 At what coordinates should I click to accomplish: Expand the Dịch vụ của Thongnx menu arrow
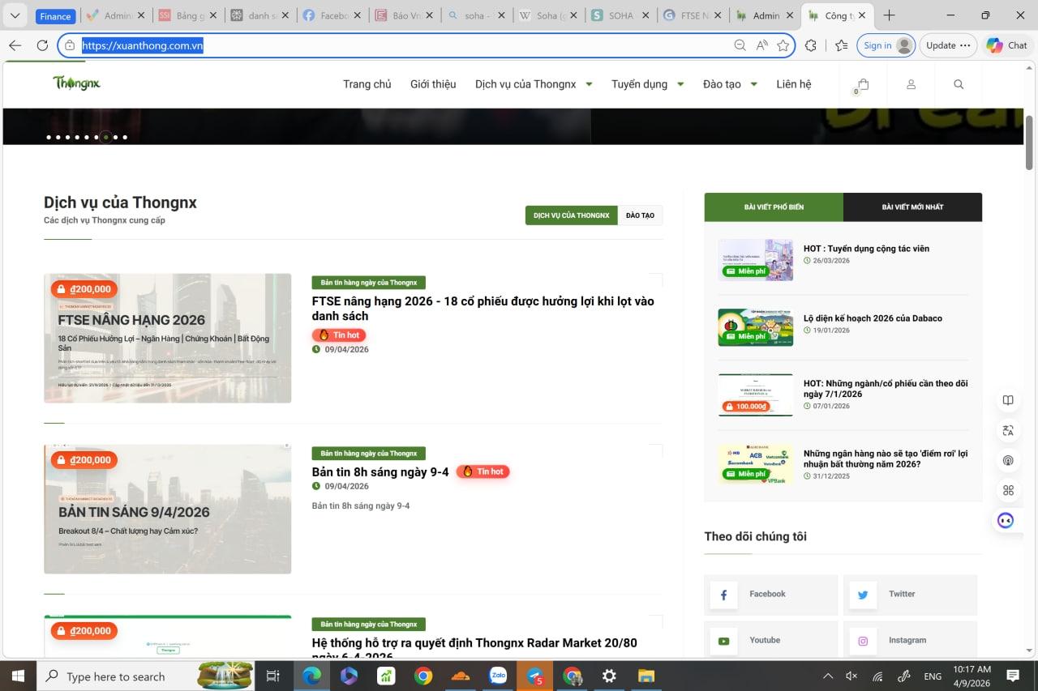(x=589, y=84)
